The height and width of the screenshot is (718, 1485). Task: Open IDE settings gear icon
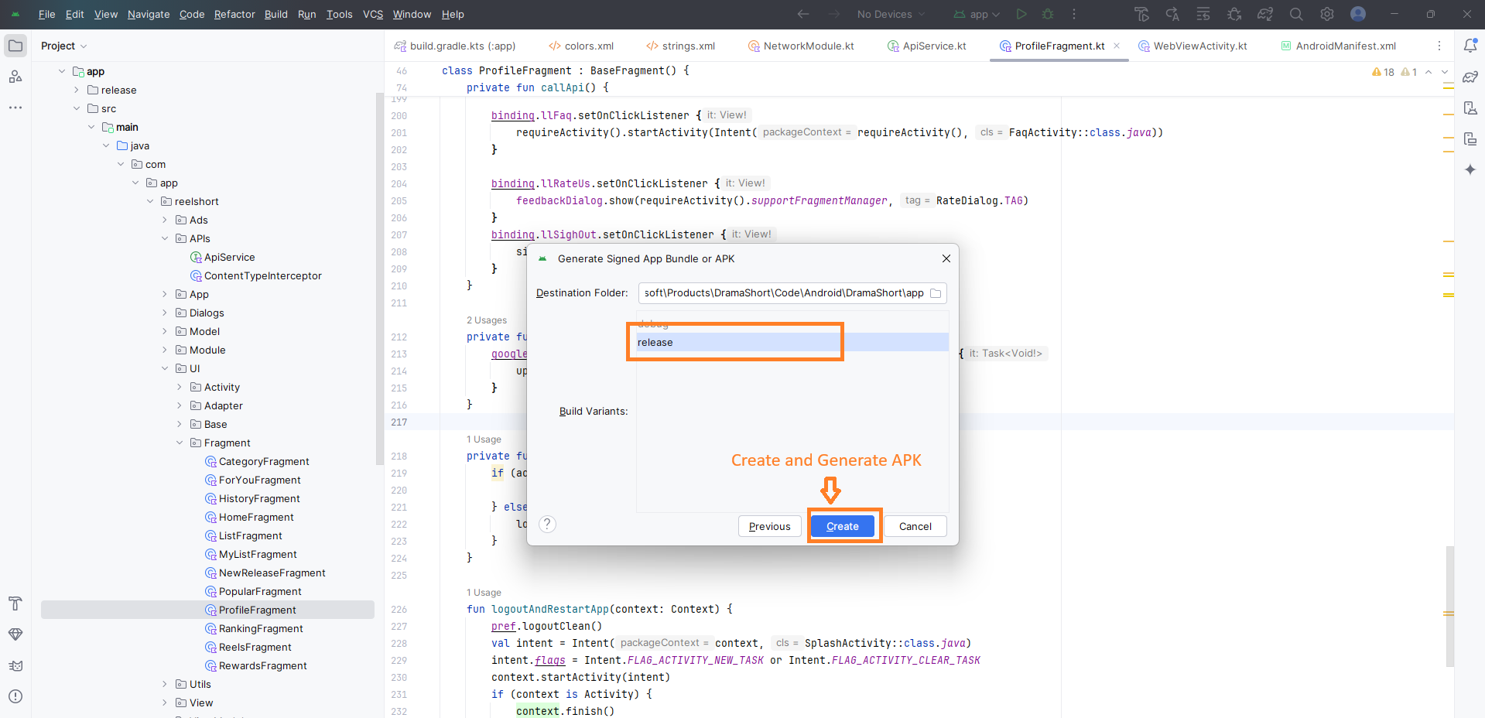1327,14
